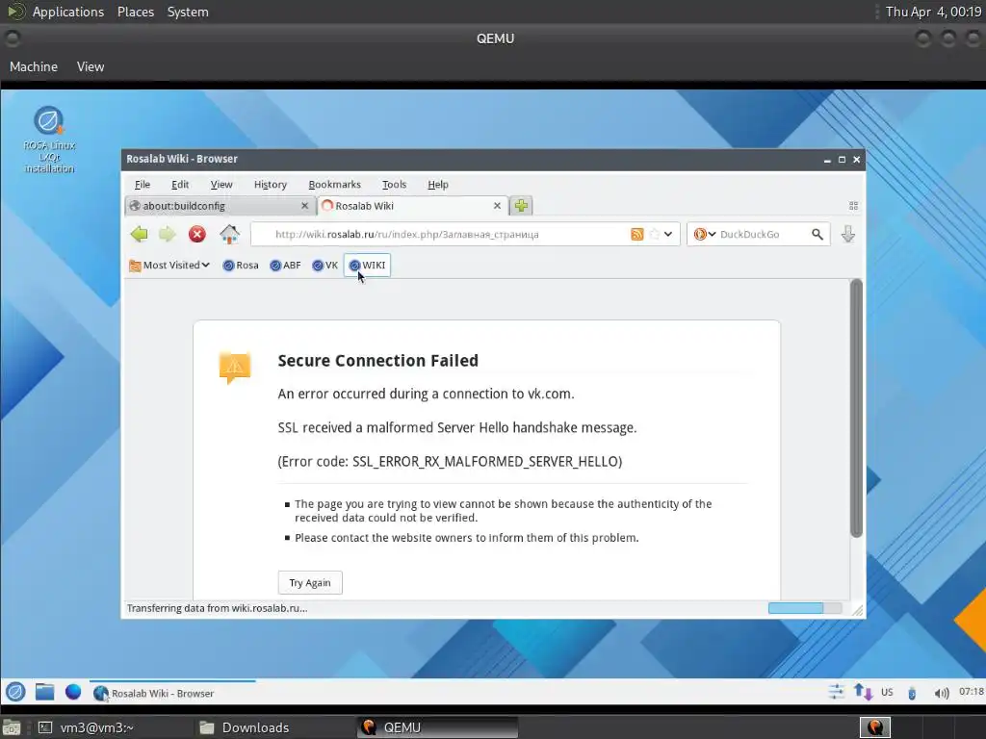This screenshot has height=739, width=986.
Task: Open the browser Edit menu
Action: (x=180, y=184)
